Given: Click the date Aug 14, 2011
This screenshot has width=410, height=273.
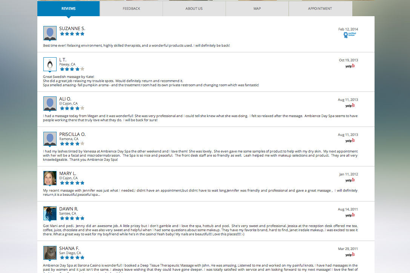Looking at the screenshot, I should pyautogui.click(x=348, y=209).
